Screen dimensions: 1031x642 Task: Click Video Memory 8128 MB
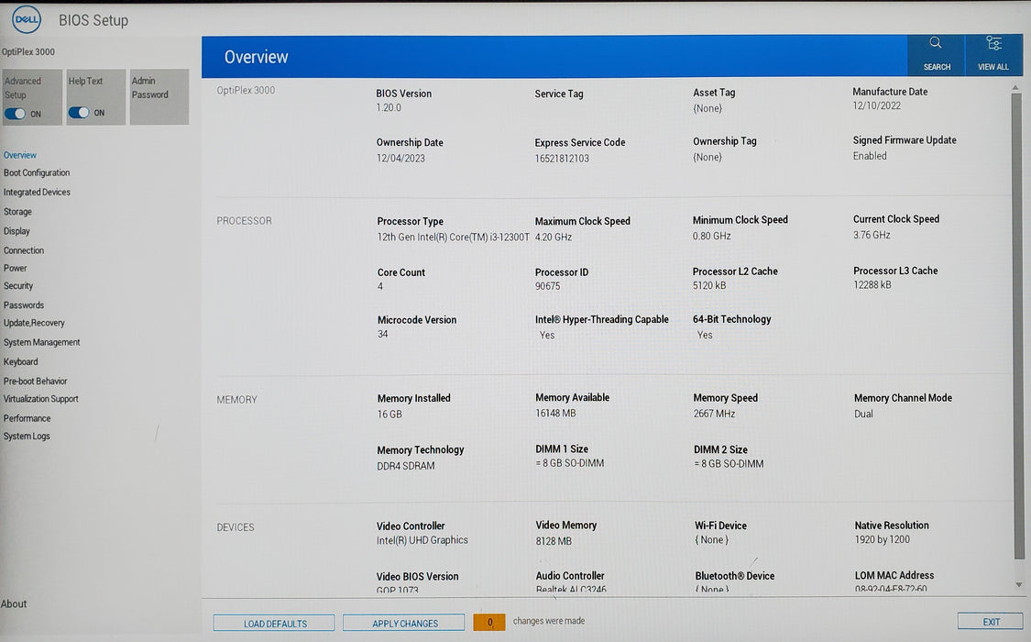[x=553, y=541]
